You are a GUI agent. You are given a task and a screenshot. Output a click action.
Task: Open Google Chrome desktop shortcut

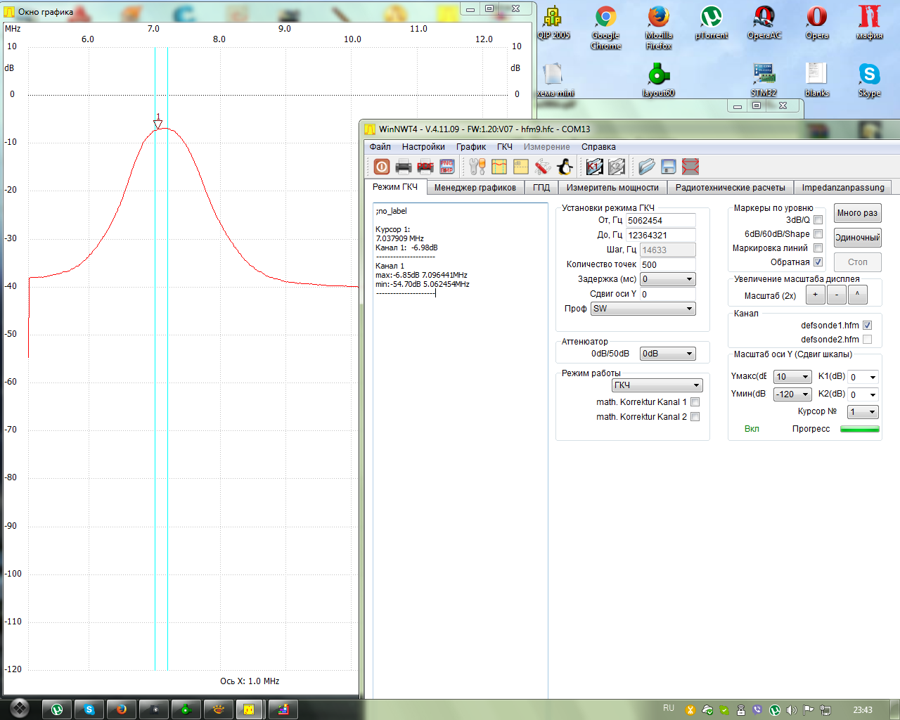pos(606,27)
